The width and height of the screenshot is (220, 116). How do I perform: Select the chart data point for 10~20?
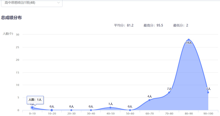pyautogui.click(x=52, y=110)
